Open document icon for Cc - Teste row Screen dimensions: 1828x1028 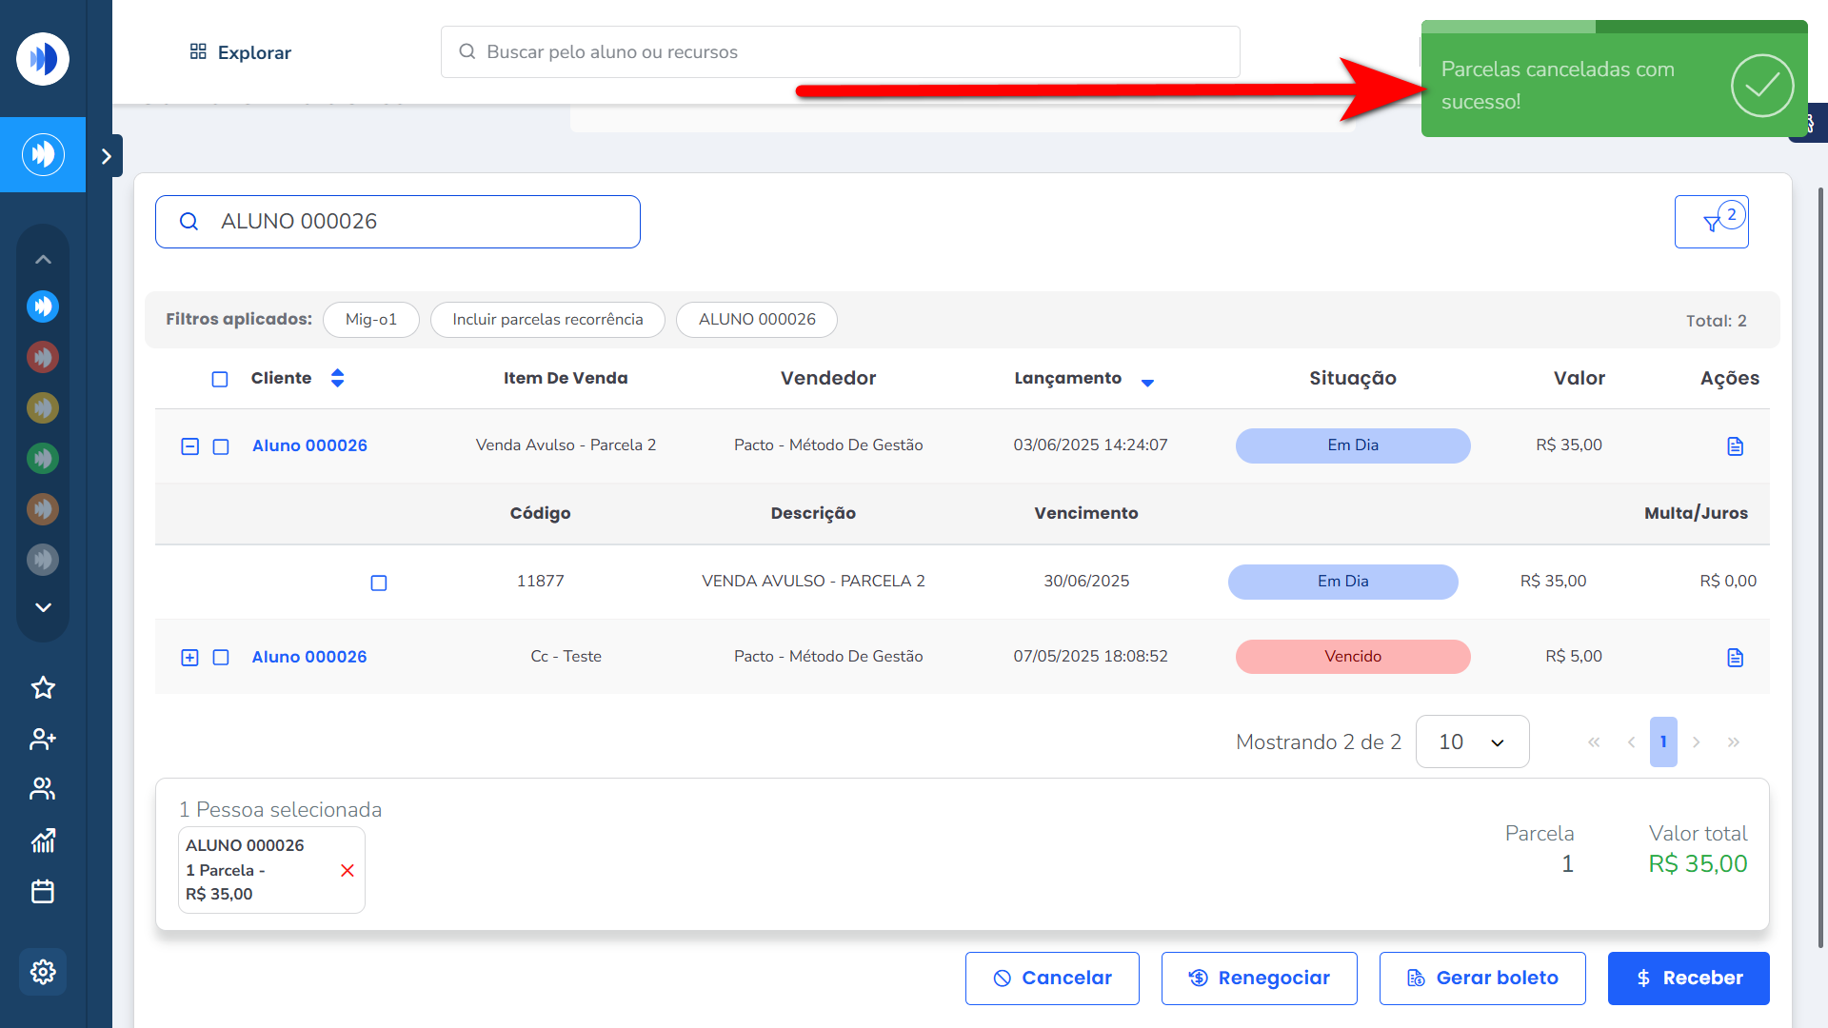[1735, 658]
